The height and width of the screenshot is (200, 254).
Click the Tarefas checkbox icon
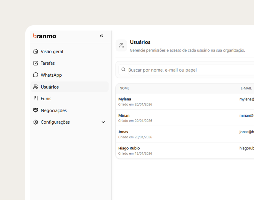tap(36, 63)
